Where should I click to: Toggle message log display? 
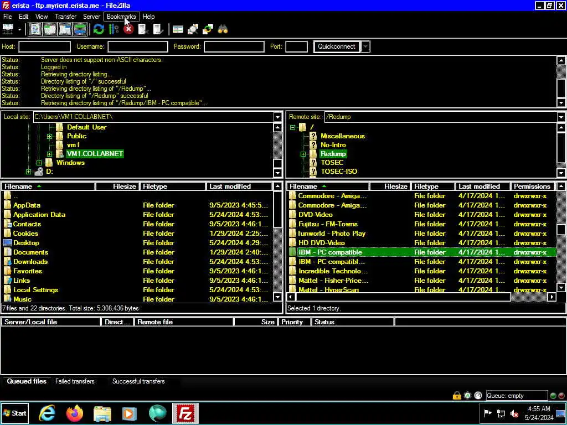click(x=35, y=29)
